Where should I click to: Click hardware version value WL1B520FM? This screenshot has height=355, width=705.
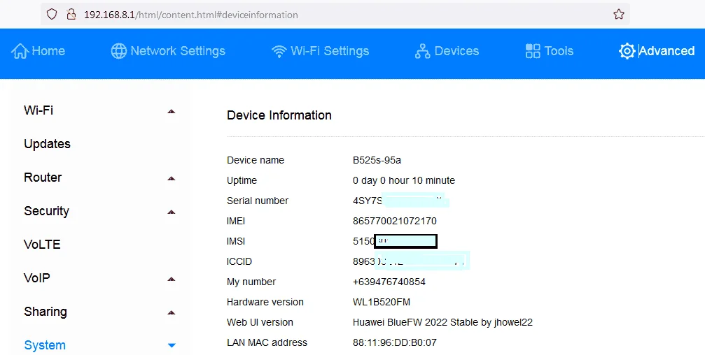coord(382,302)
